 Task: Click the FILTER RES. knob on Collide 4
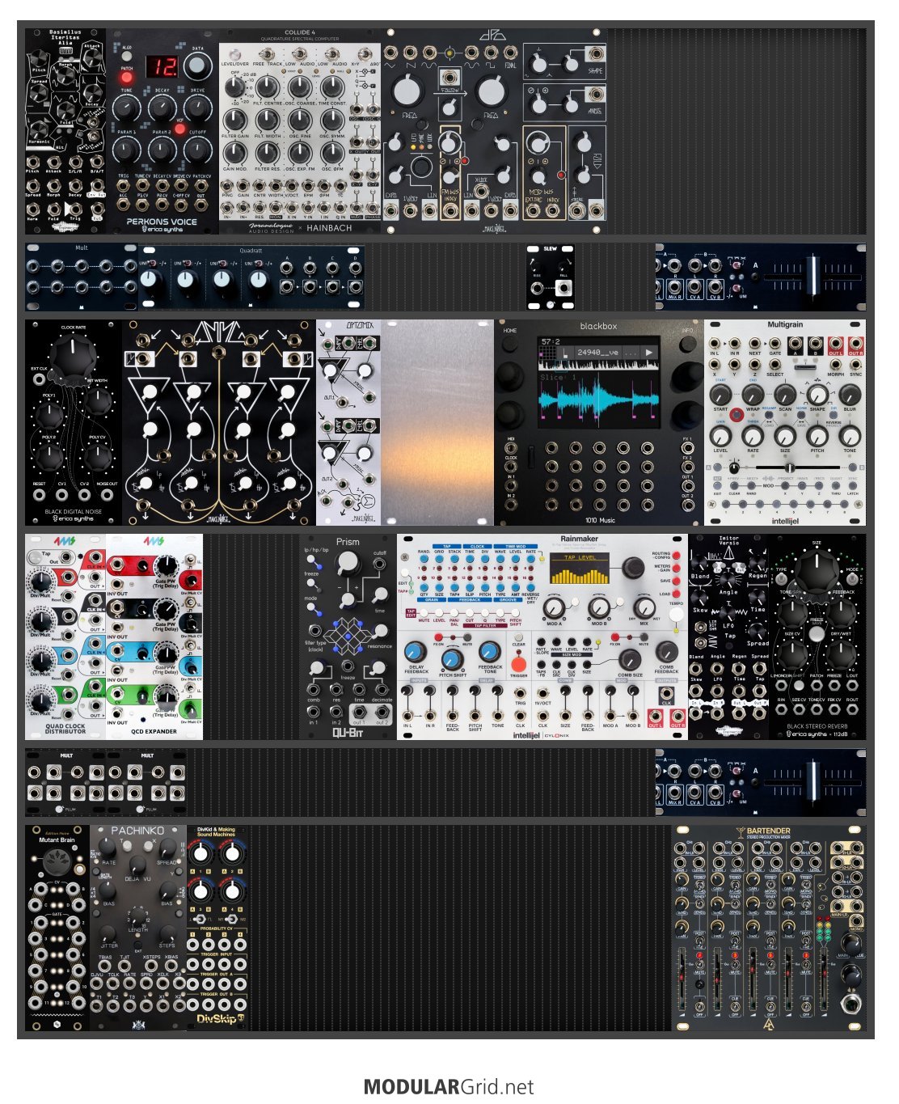click(267, 154)
